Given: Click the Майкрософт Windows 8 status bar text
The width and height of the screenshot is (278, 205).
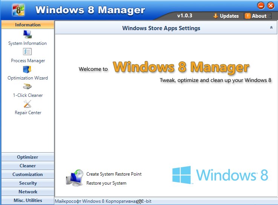Looking at the screenshot, I should point(103,201).
